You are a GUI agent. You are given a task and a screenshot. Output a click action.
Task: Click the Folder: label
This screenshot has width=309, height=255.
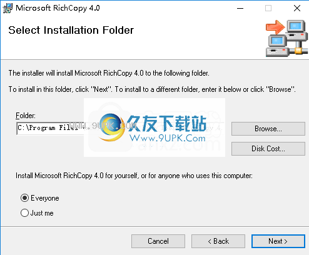click(26, 116)
